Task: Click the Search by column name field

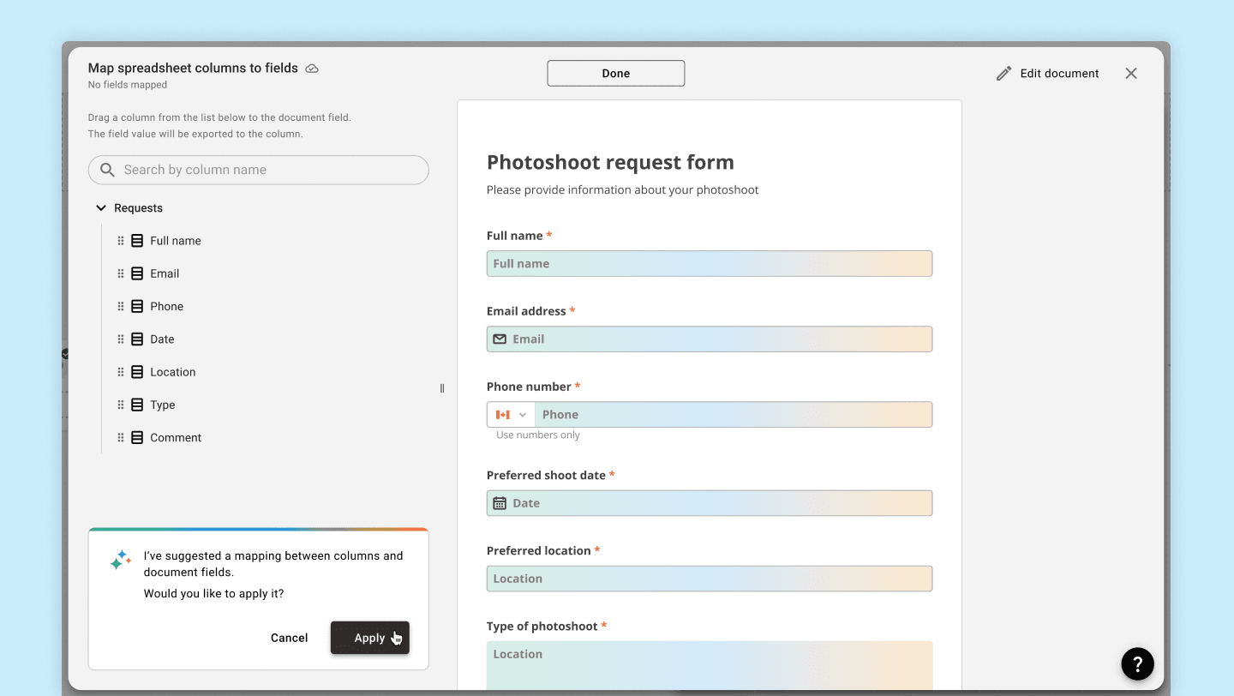Action: coord(259,170)
